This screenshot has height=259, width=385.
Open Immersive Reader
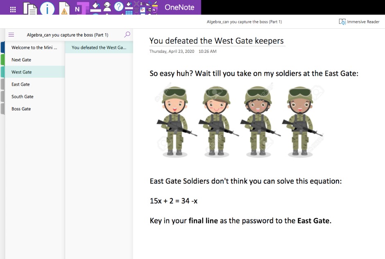[359, 22]
